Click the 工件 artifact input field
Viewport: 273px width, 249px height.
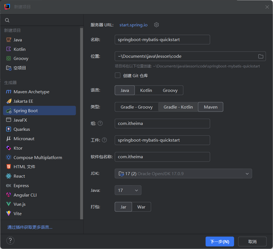click(x=162, y=140)
